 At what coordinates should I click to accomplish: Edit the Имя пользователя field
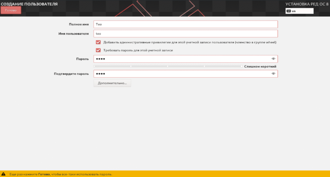(x=185, y=34)
